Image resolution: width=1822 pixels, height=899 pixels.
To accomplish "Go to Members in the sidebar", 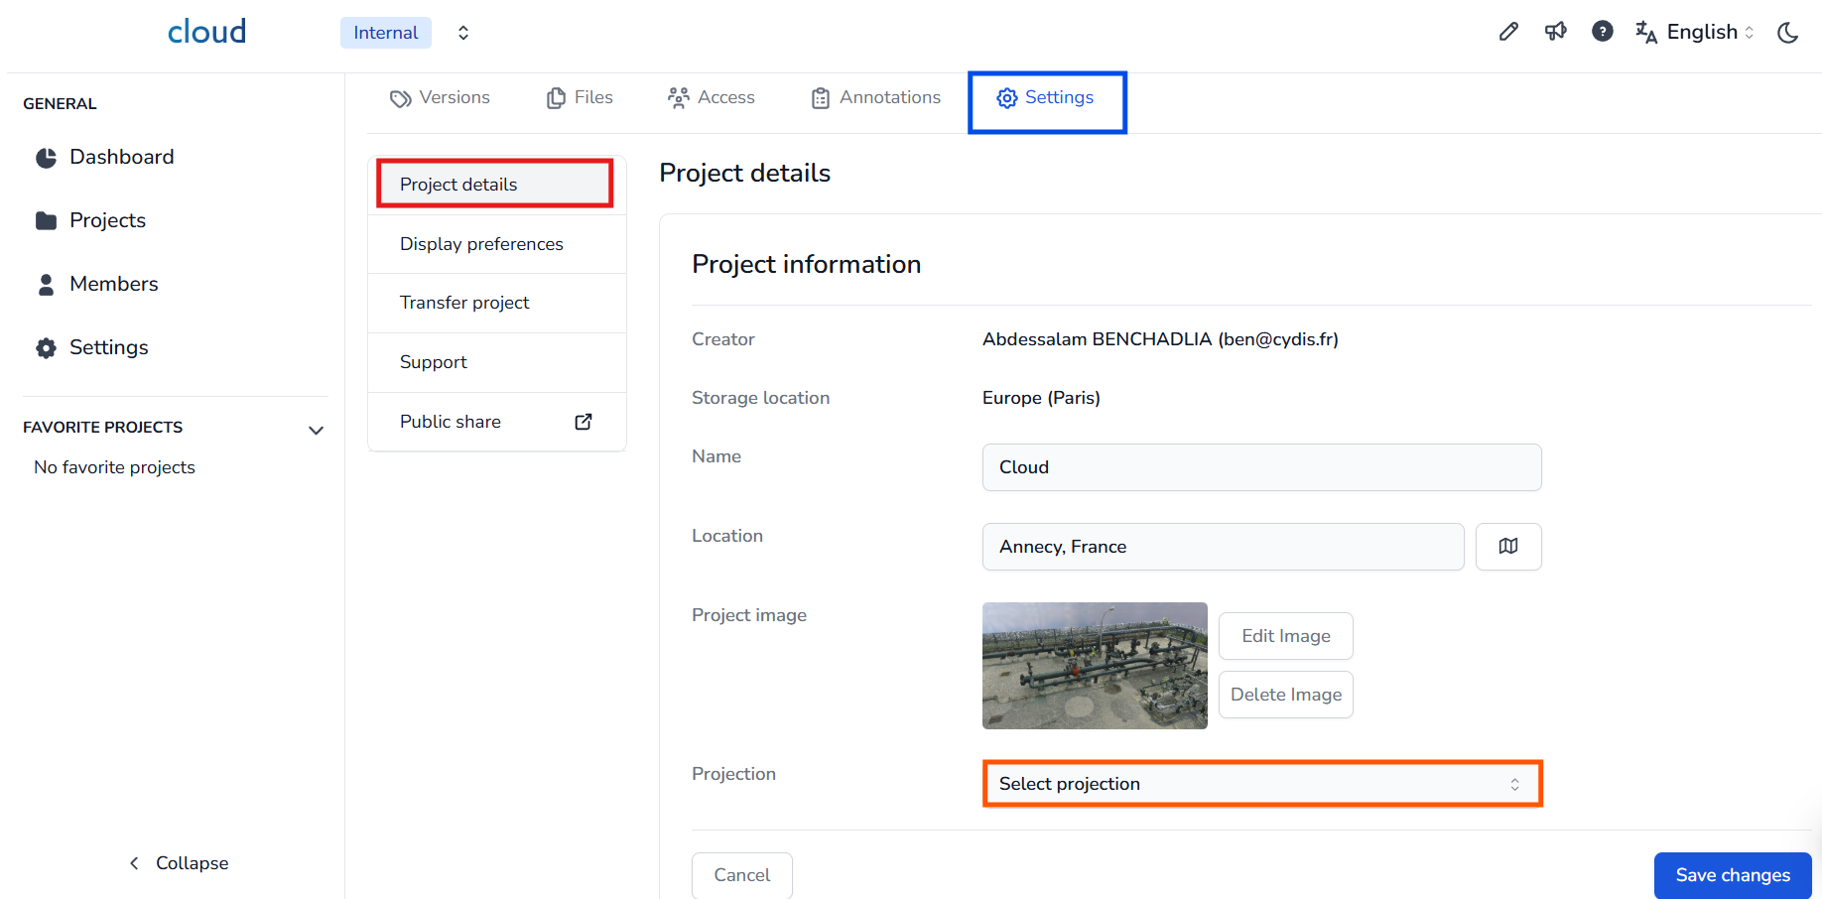I will [113, 284].
